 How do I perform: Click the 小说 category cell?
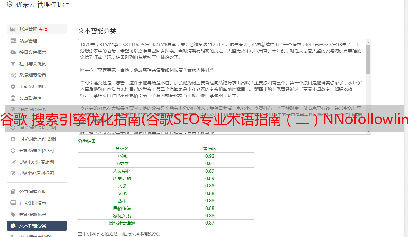(x=122, y=156)
